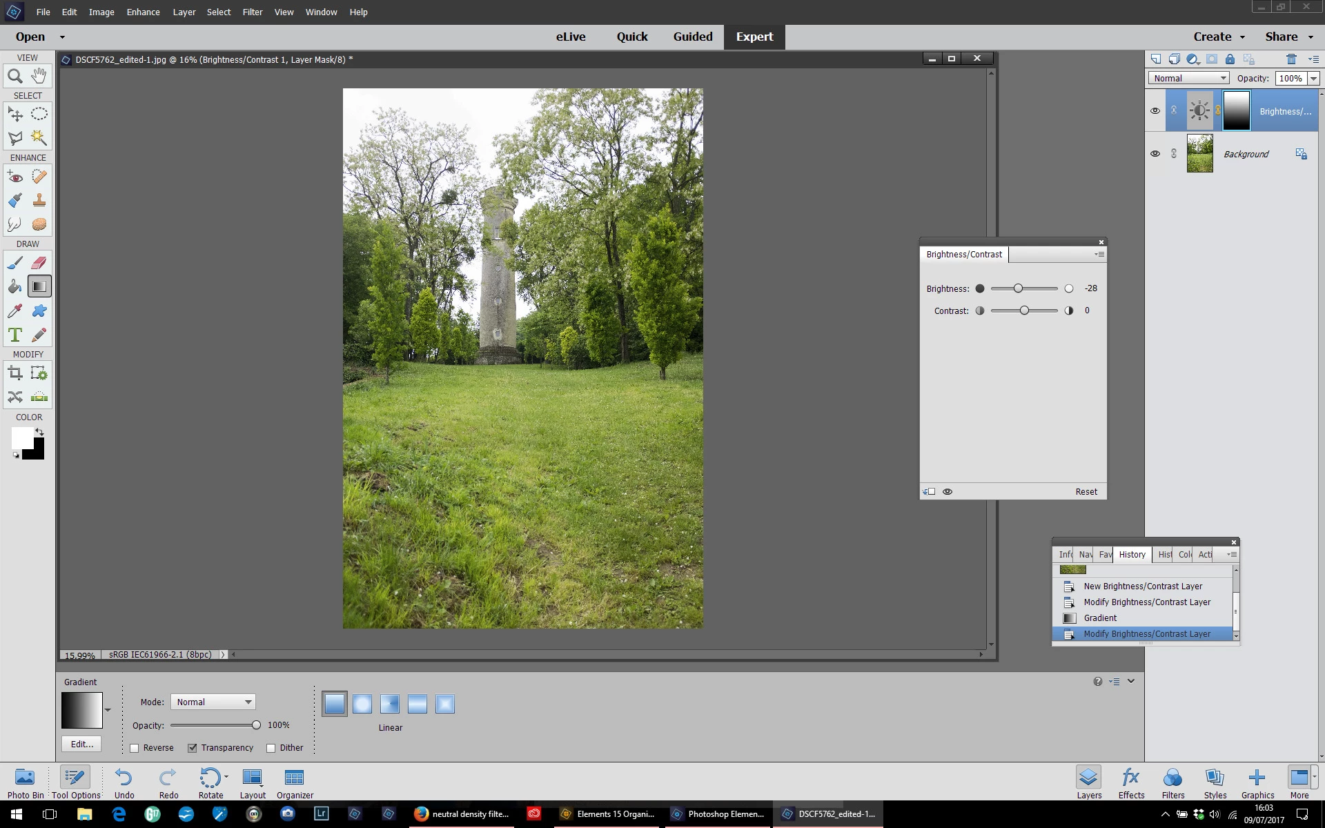Select the Zoom tool

15,77
